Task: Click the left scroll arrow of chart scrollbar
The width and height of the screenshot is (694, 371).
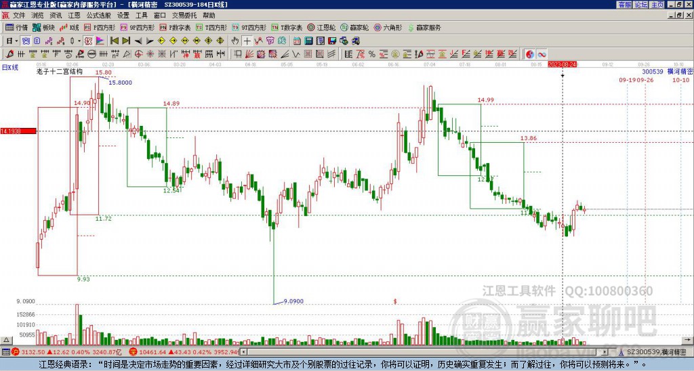Action: click(244, 352)
